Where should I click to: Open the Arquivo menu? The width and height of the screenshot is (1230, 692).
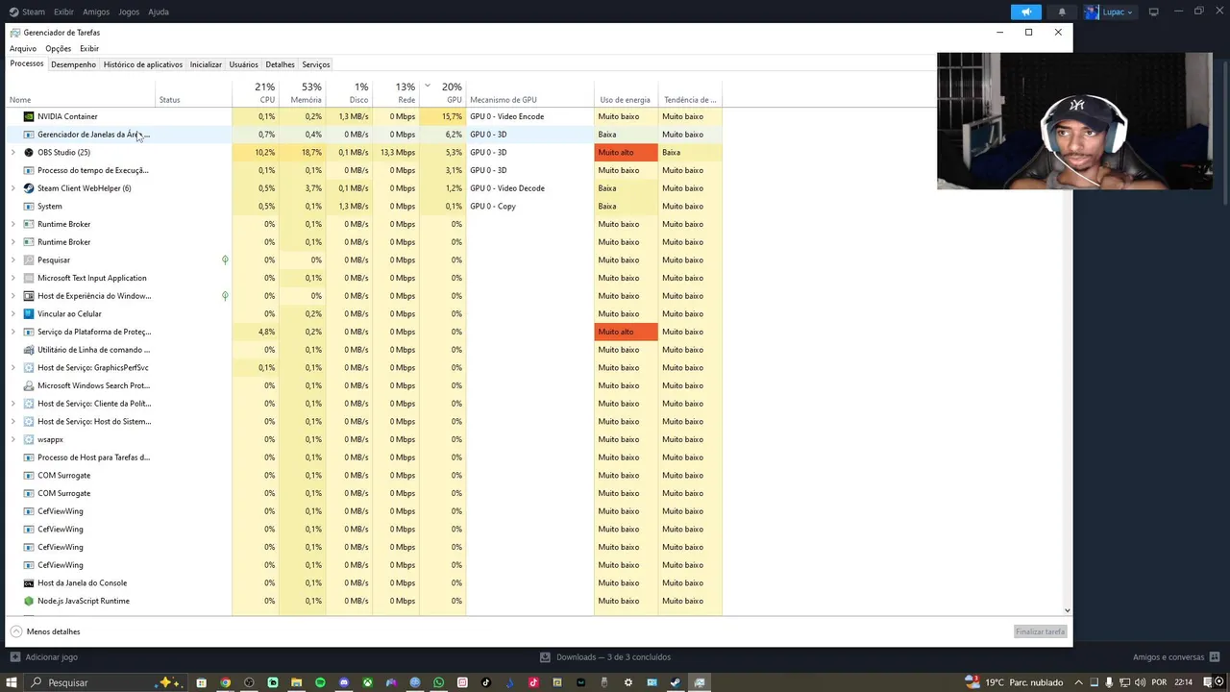click(23, 49)
